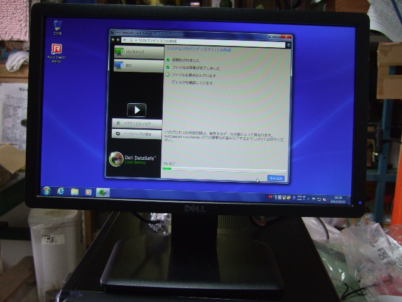Click the IME help circle icon in language bar
The height and width of the screenshot is (302, 402).
tap(294, 198)
